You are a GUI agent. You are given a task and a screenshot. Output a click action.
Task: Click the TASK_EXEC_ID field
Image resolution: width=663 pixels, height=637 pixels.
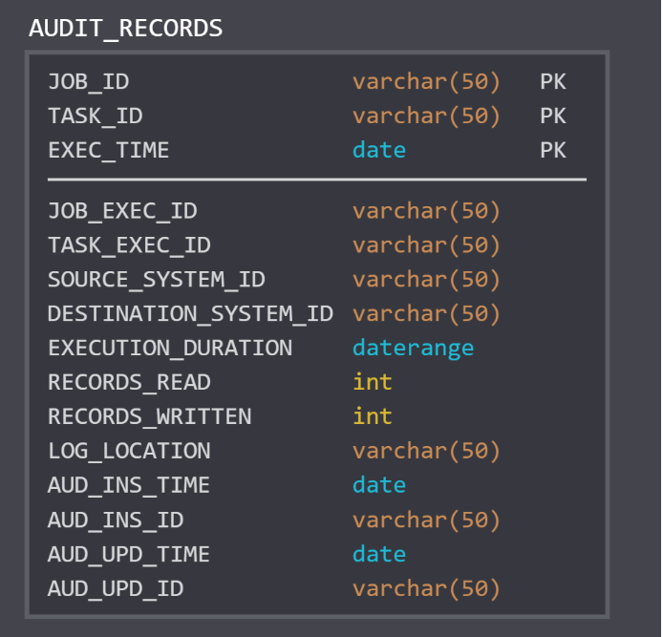129,245
